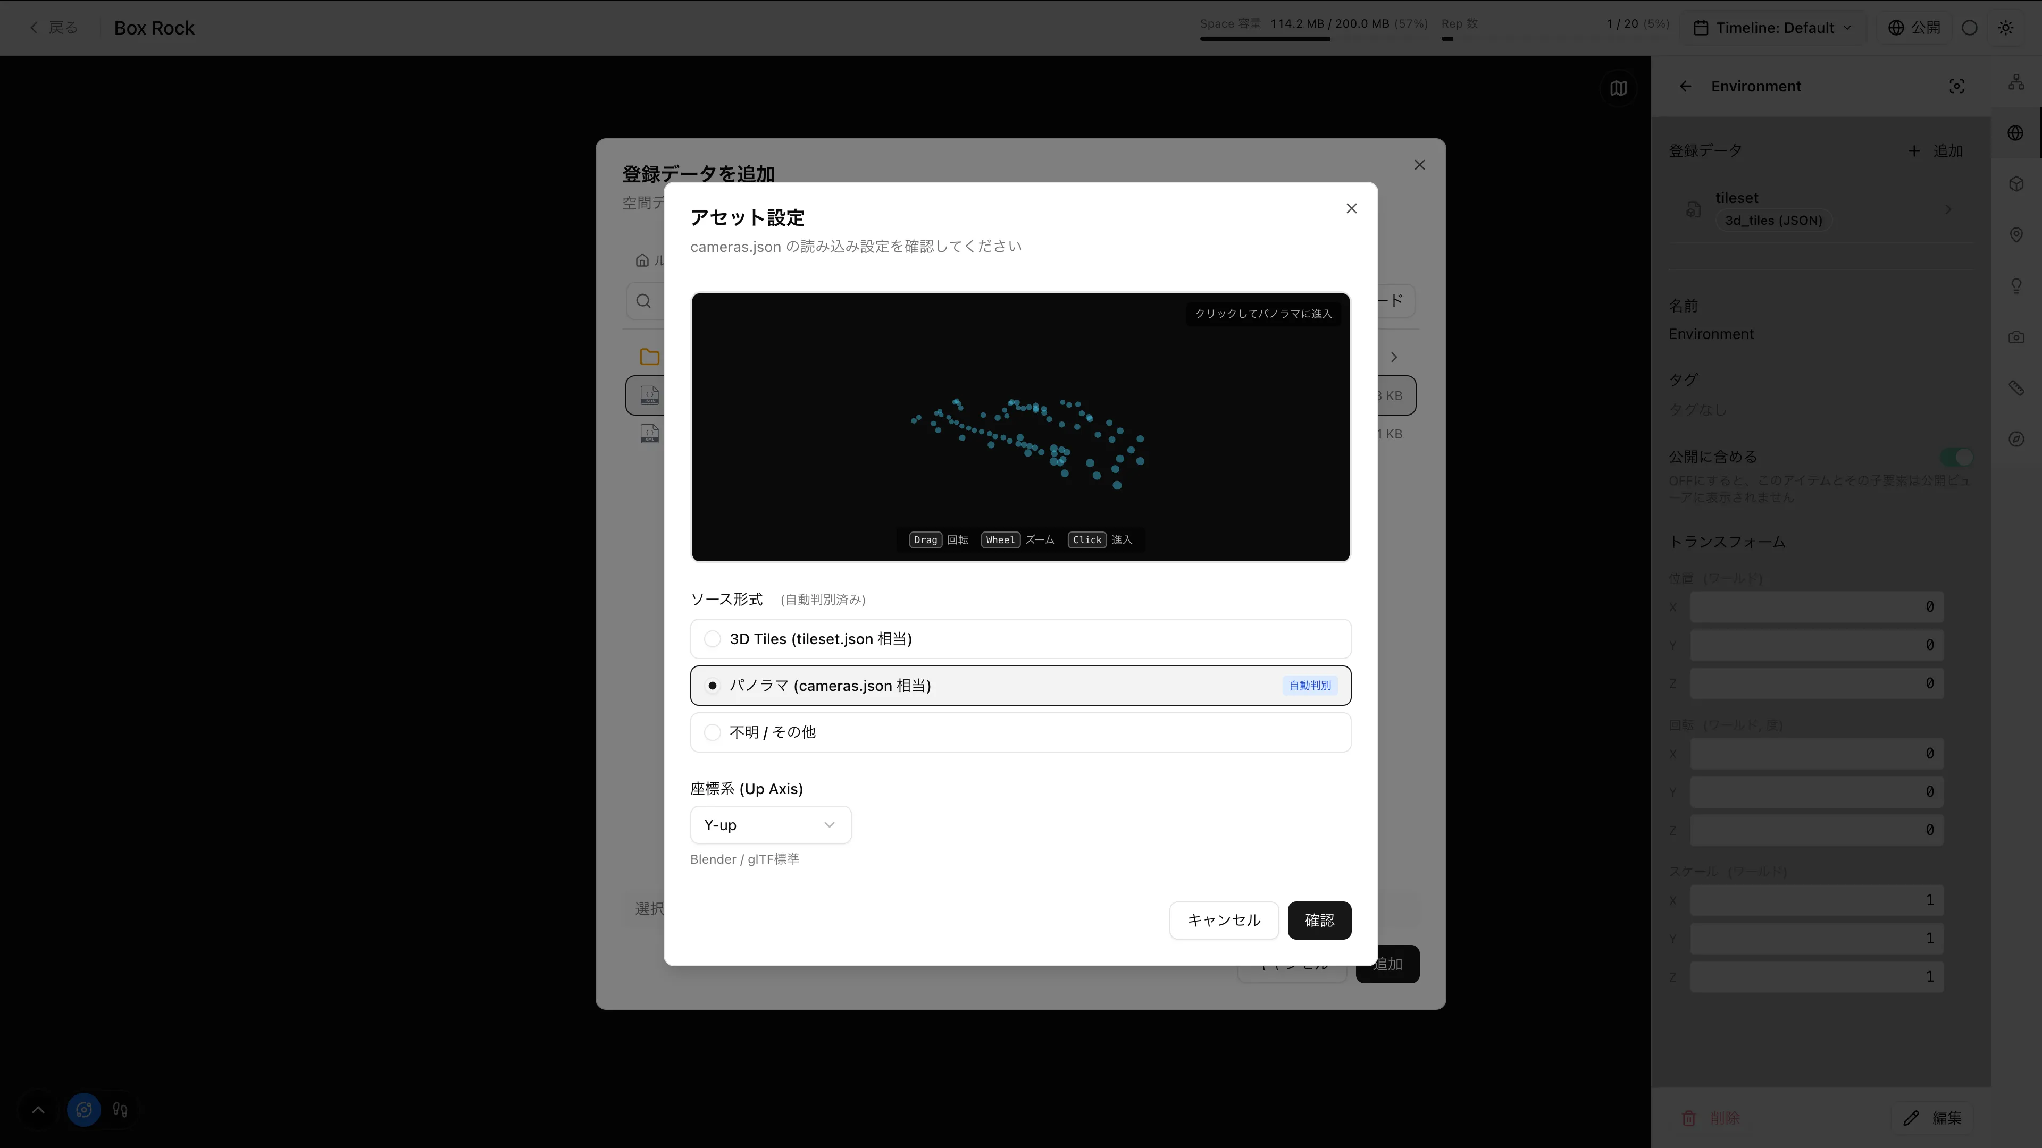This screenshot has height=1148, width=2042.
Task: Go back with the 戻る button
Action: coord(54,28)
